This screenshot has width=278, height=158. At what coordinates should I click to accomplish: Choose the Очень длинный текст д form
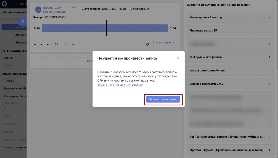point(230,17)
